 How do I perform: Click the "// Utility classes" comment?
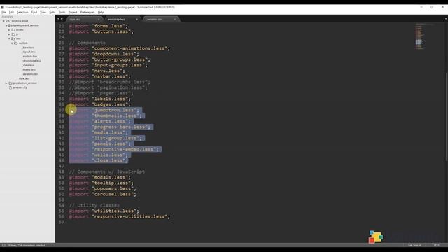(94, 205)
